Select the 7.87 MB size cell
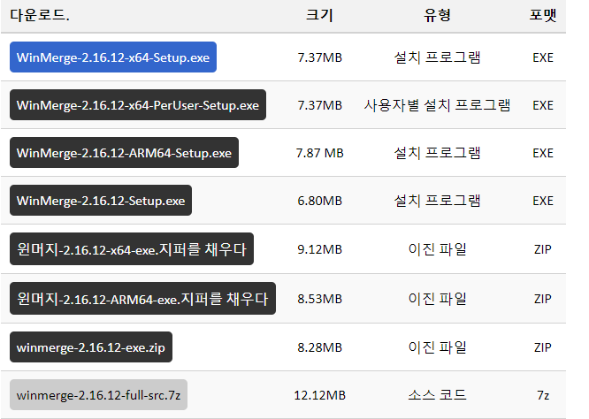The image size is (589, 419). [x=319, y=153]
